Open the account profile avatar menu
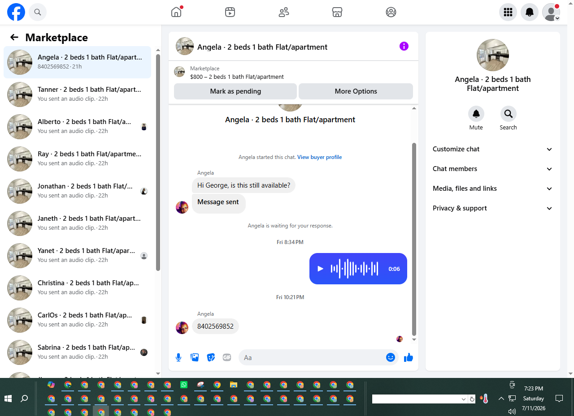 coord(551,12)
